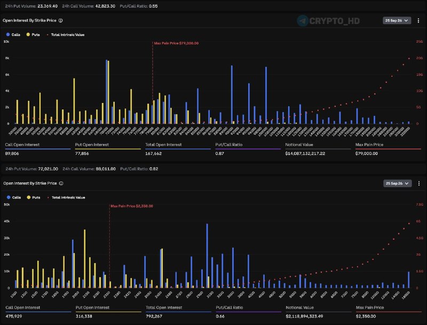This screenshot has width=427, height=325.
Task: Select Put Open Interest value 316,338
Action: pos(84,316)
